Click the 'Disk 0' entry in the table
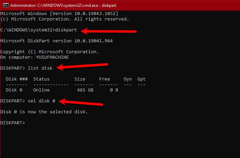The width and height of the screenshot is (240, 158). coord(14,90)
